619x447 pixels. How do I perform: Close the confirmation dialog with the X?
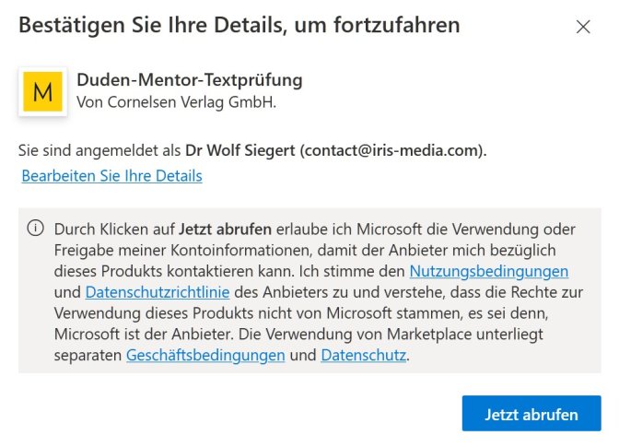click(x=583, y=27)
